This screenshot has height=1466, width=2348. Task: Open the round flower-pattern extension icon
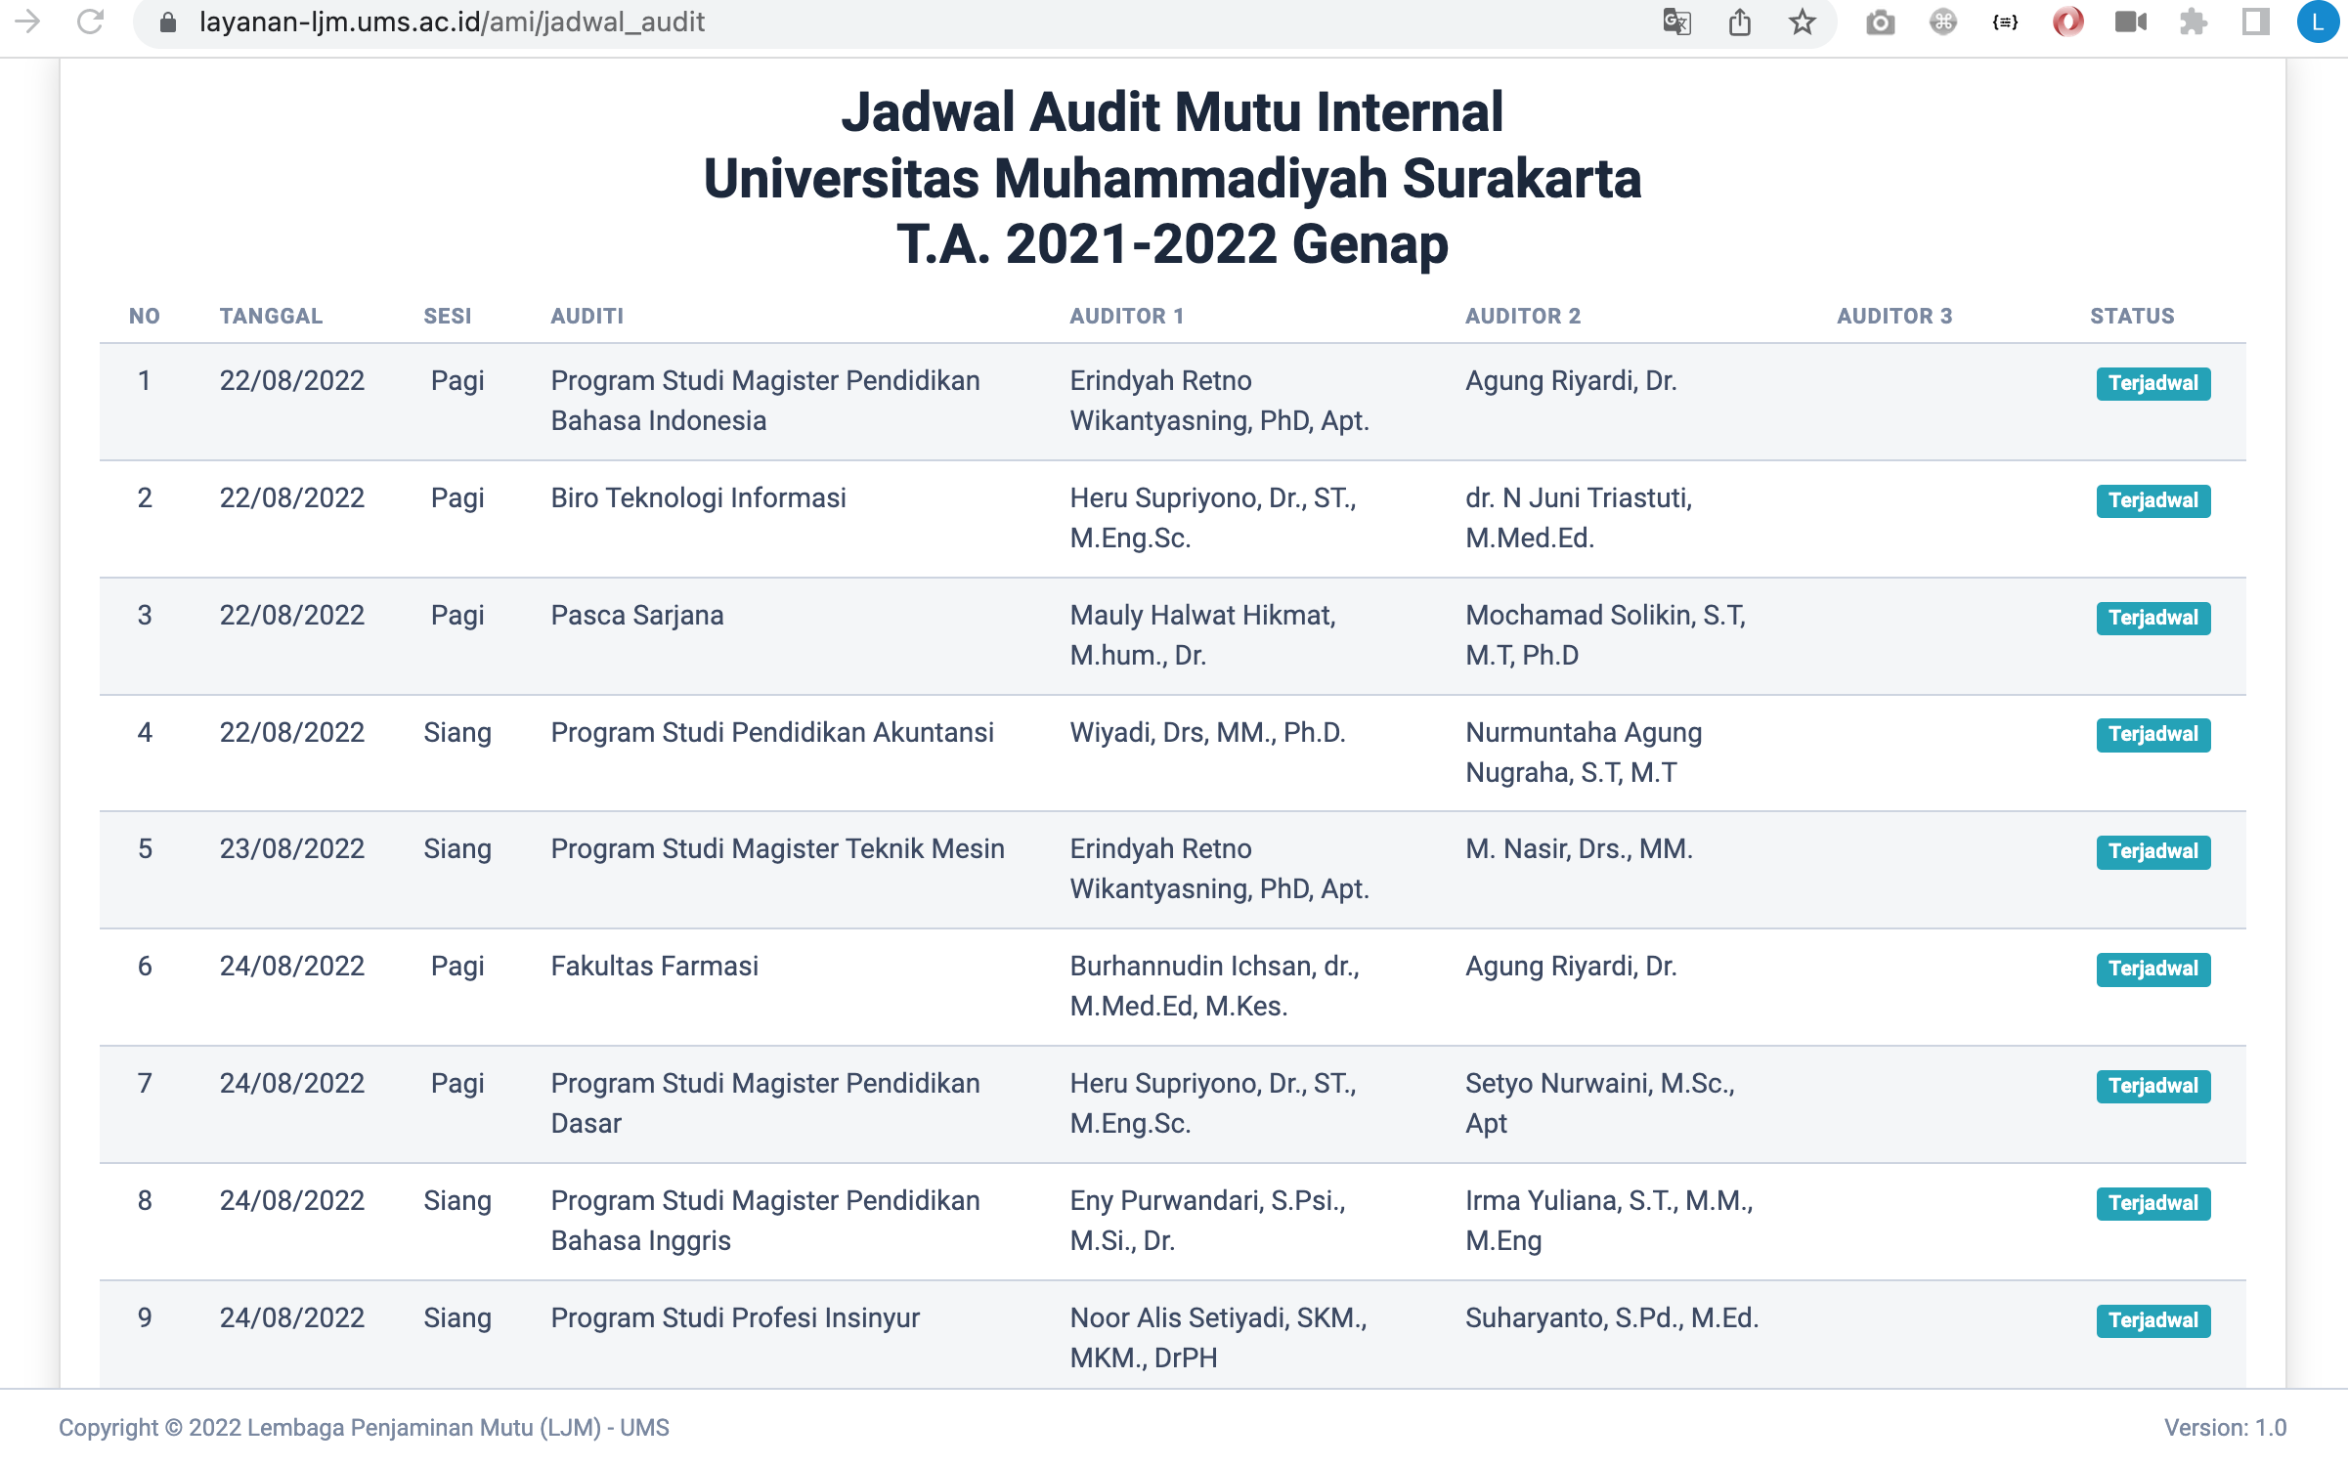(1942, 22)
